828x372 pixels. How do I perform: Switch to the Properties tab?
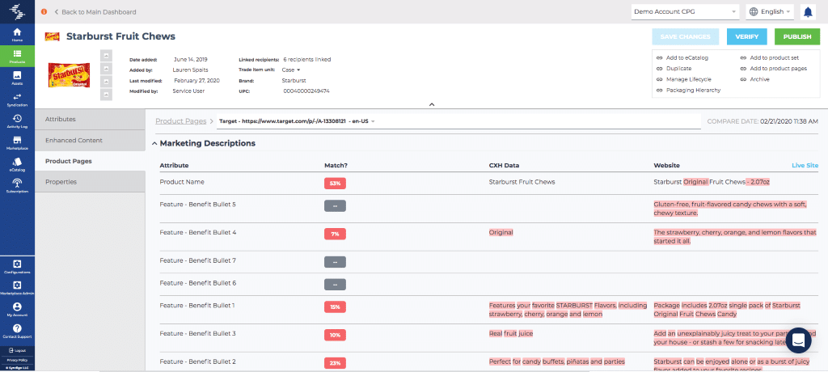[90, 182]
